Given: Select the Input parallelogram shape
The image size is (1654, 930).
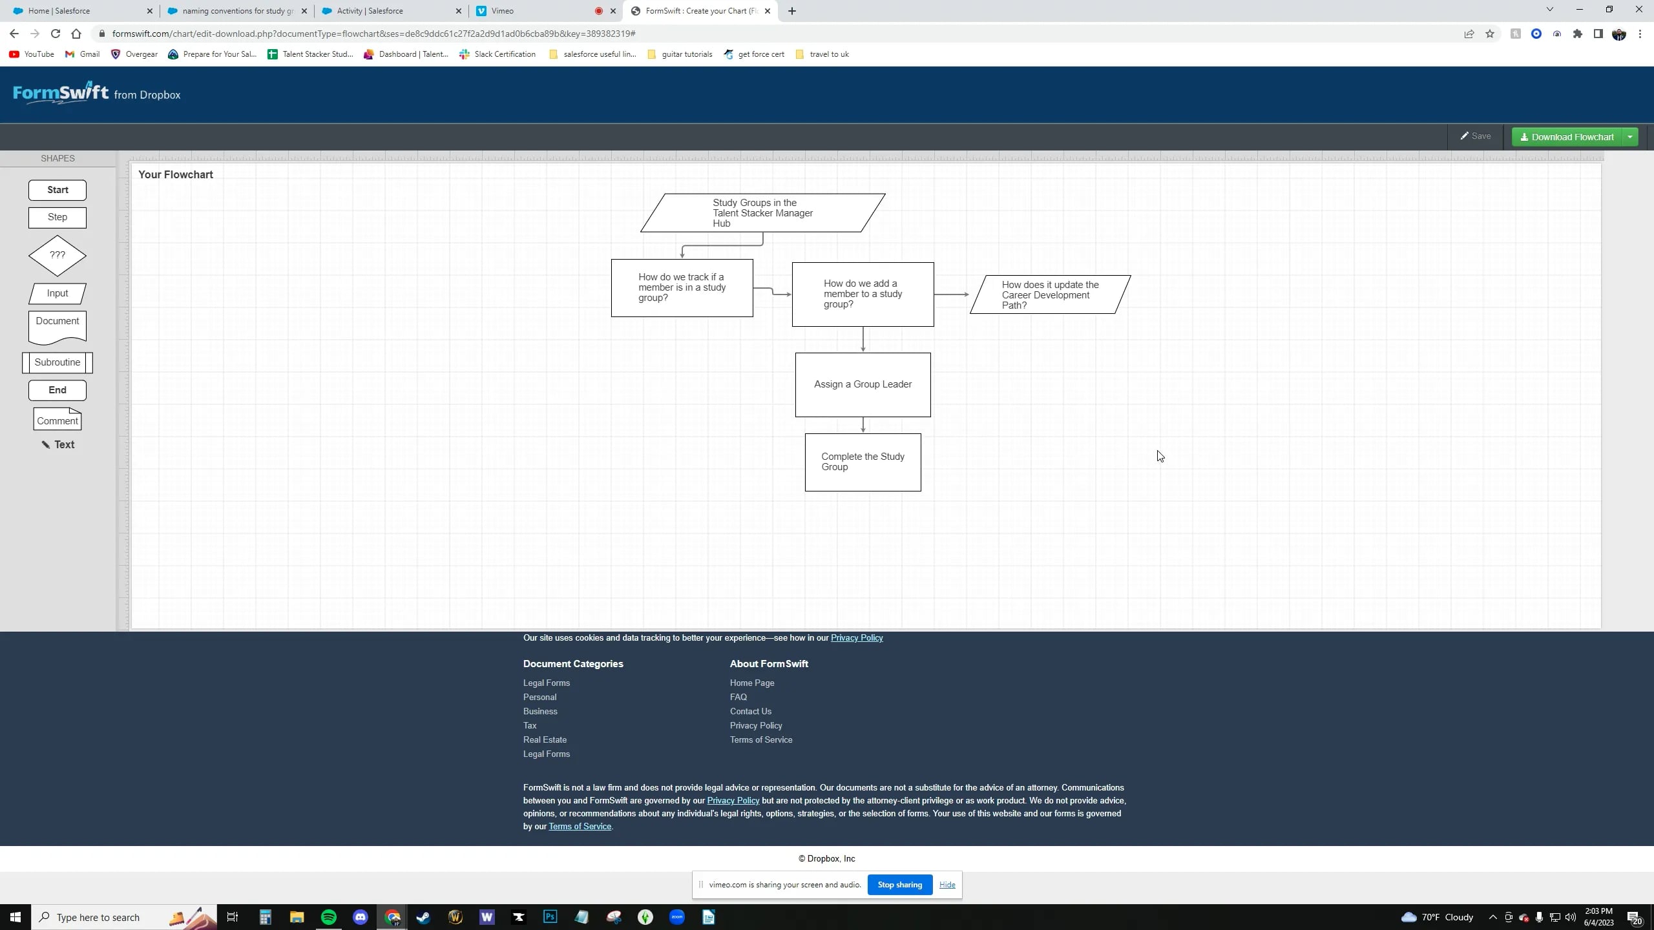Looking at the screenshot, I should (58, 293).
